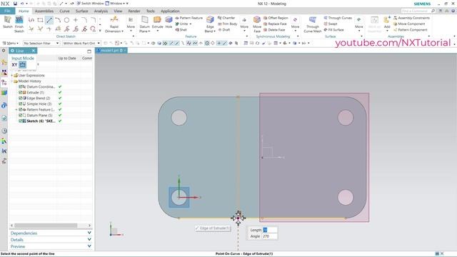Viewport: 457px width, 257px height.
Task: Toggle the Extrude (1) feature checkbox
Action: (x=21, y=92)
